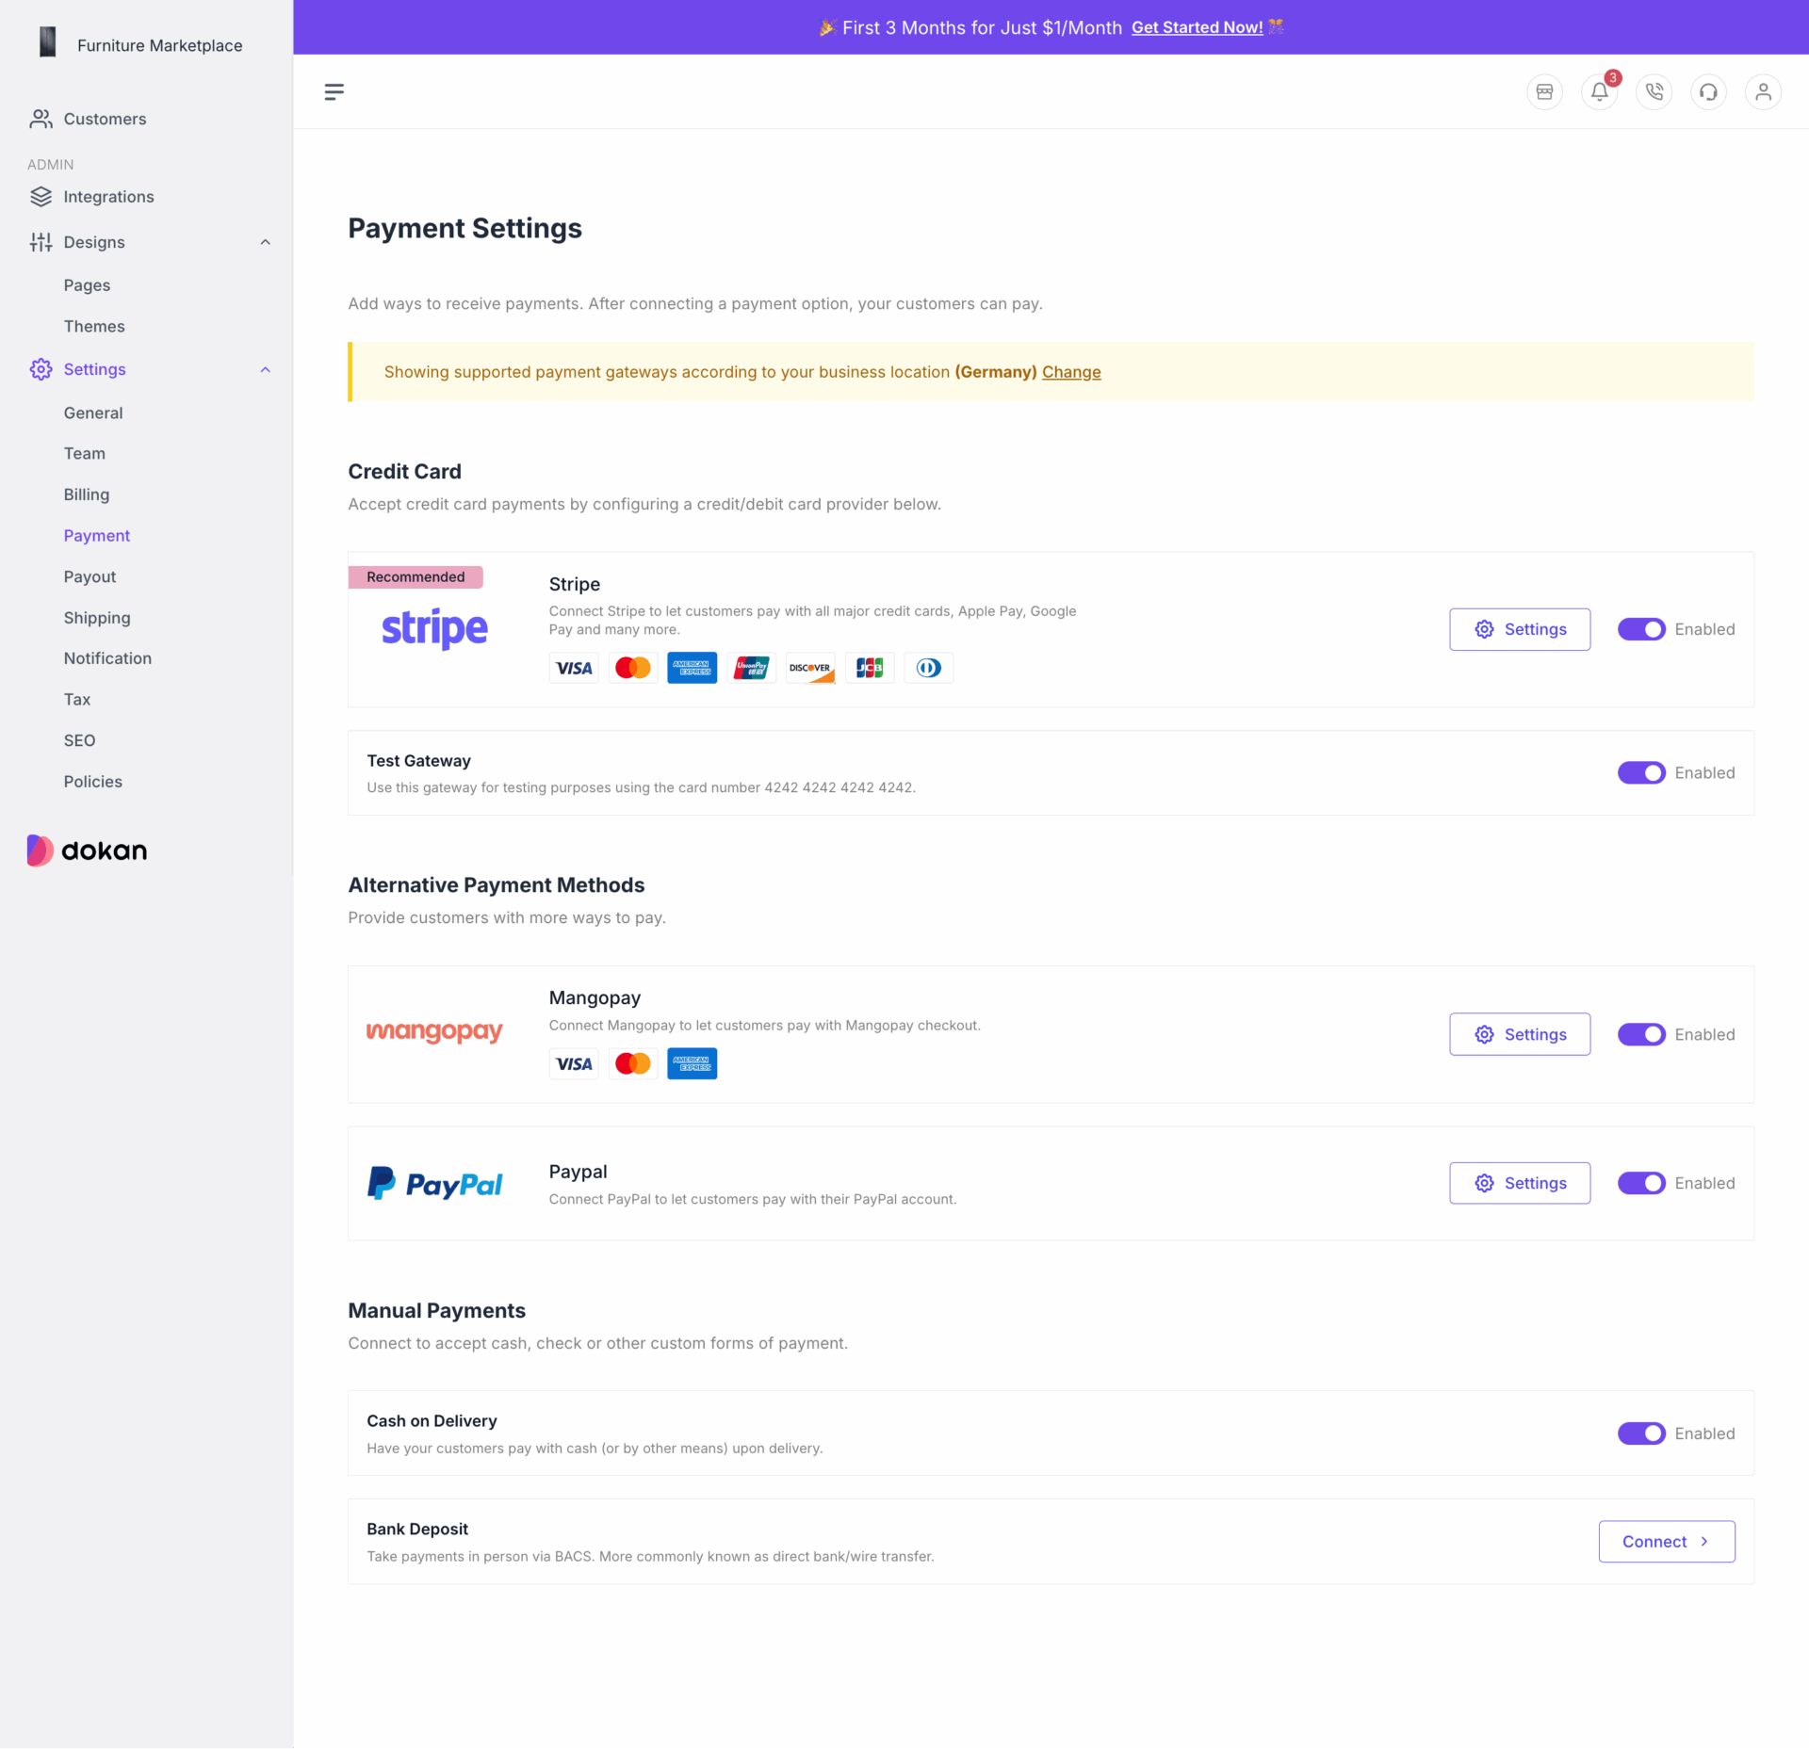1809x1749 pixels.
Task: Click Connect button for Bank Deposit
Action: 1667,1541
